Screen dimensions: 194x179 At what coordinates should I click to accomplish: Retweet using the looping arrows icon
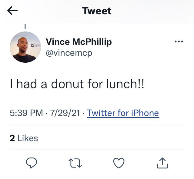pos(75,163)
